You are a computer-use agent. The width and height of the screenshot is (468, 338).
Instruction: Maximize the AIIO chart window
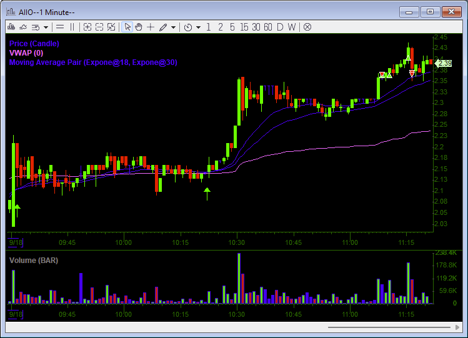coord(430,12)
